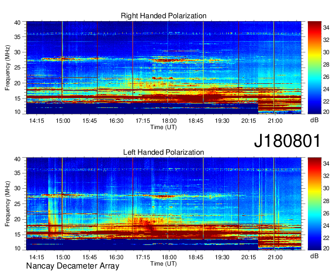This screenshot has width=335, height=272.
Task: Click the 34 dB tick on Left Handed color bar
Action: [x=326, y=164]
